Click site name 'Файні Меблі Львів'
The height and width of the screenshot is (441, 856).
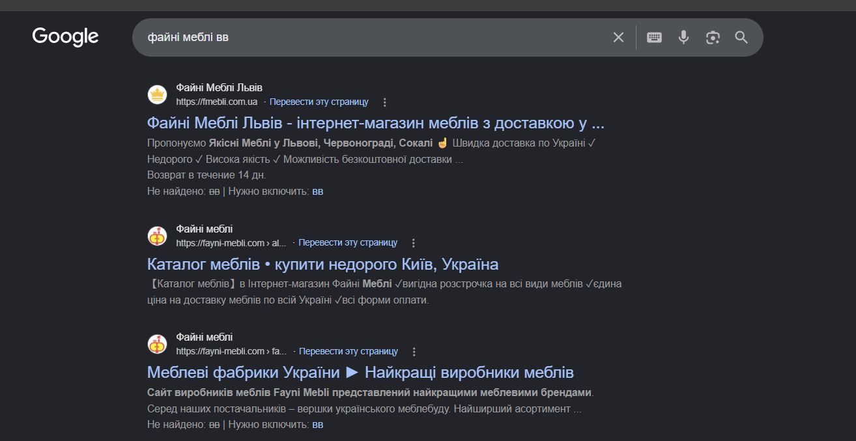220,87
